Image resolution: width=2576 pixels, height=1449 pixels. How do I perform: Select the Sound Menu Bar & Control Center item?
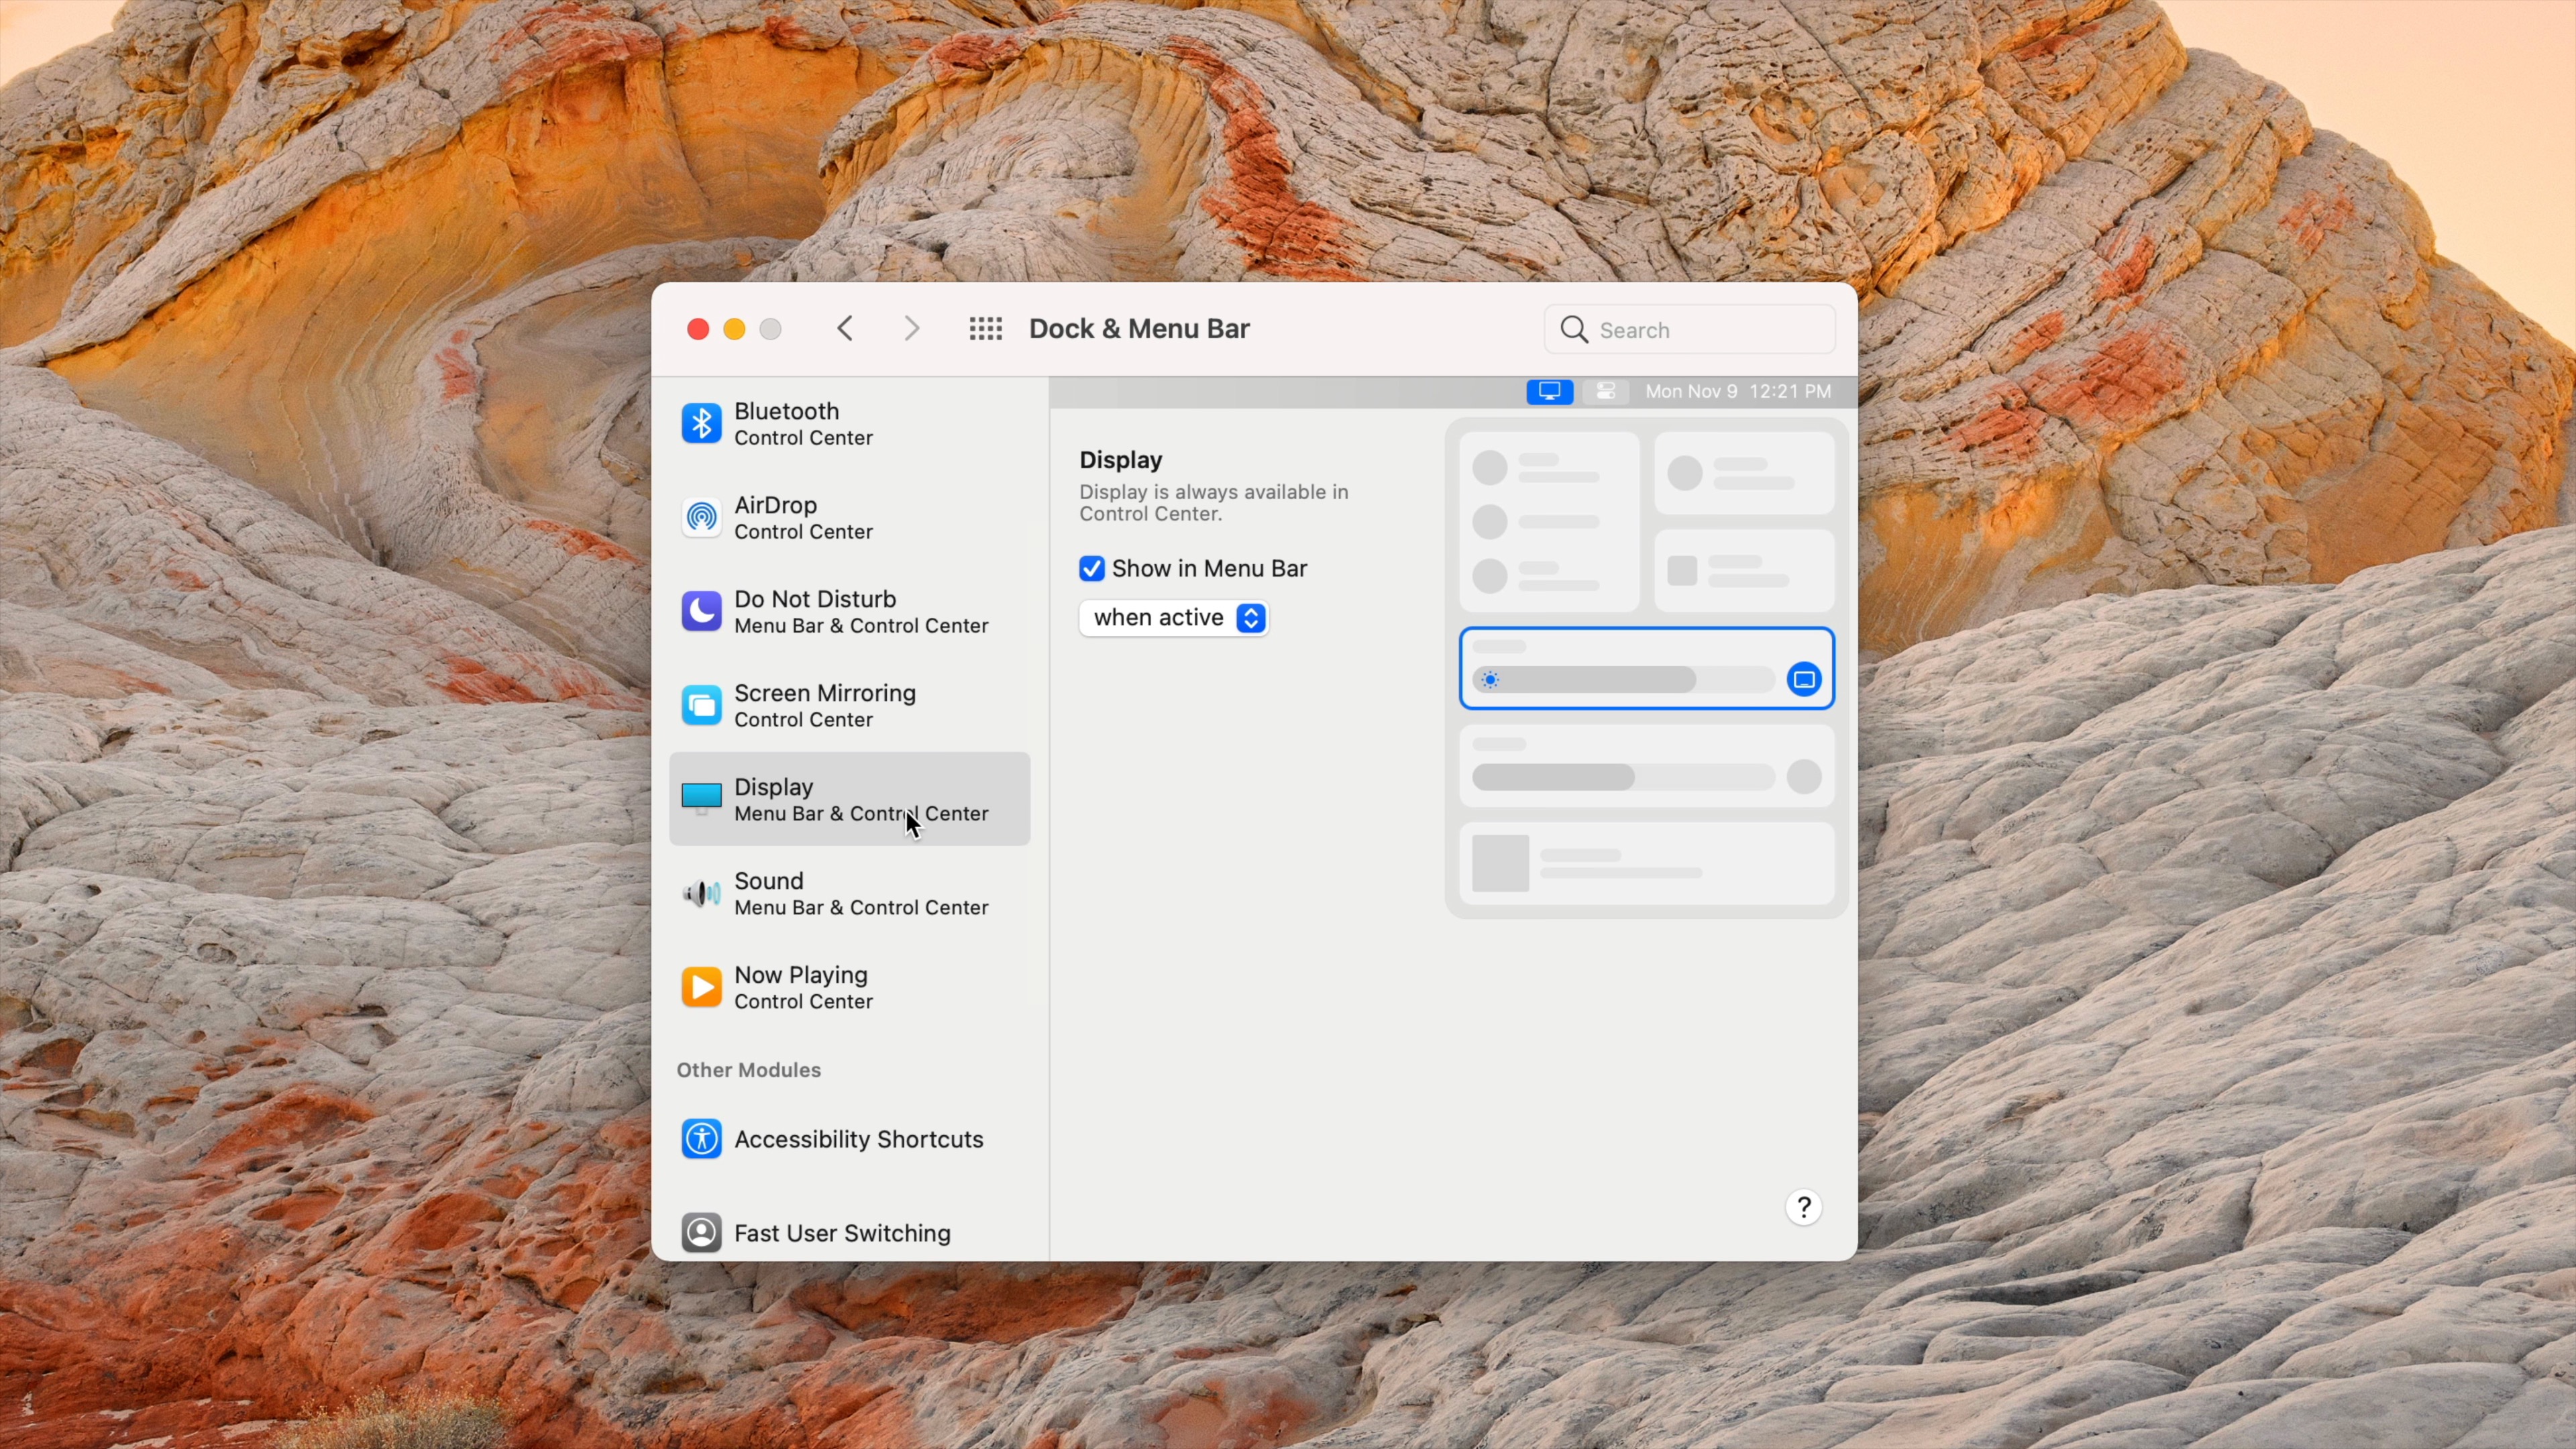point(860,893)
